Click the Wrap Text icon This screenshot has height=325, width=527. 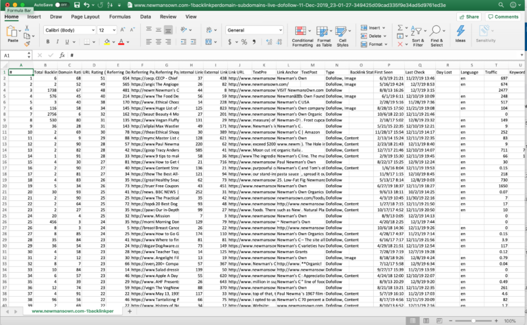coord(209,30)
